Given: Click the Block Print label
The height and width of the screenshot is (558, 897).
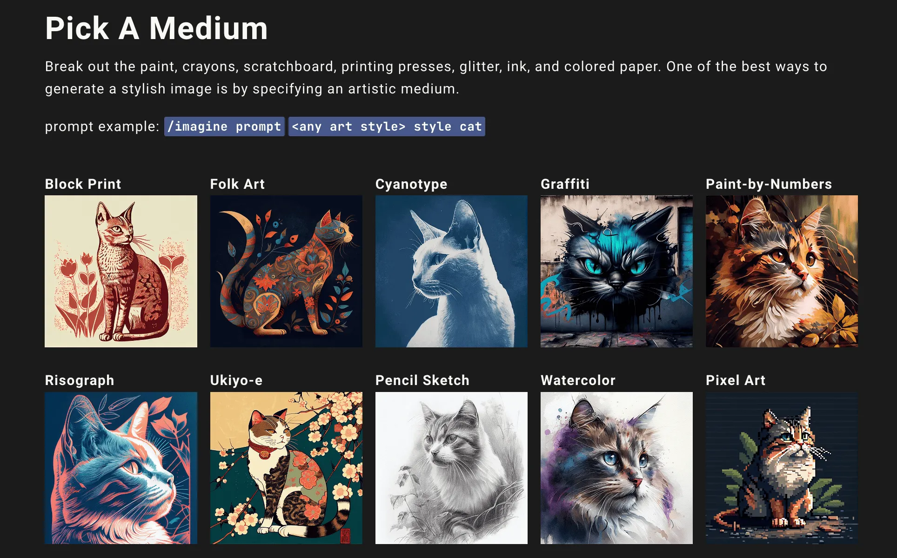Looking at the screenshot, I should tap(83, 184).
